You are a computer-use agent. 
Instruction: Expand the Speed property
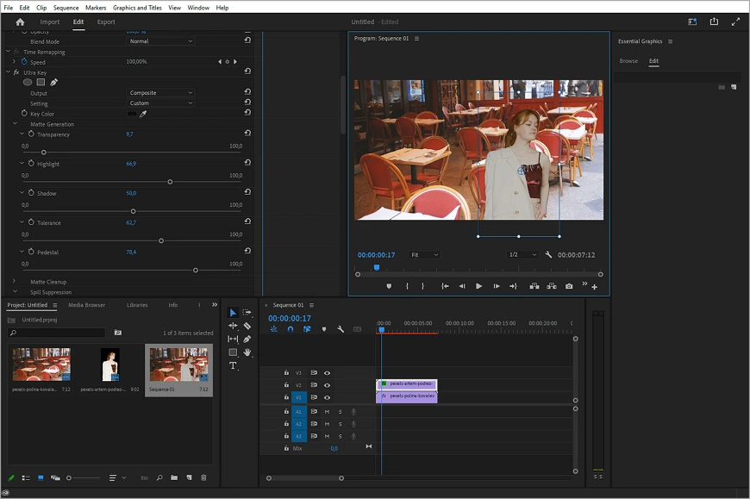click(14, 62)
